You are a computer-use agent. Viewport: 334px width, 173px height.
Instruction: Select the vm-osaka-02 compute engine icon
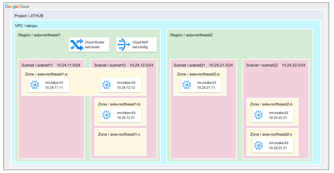click(x=258, y=115)
